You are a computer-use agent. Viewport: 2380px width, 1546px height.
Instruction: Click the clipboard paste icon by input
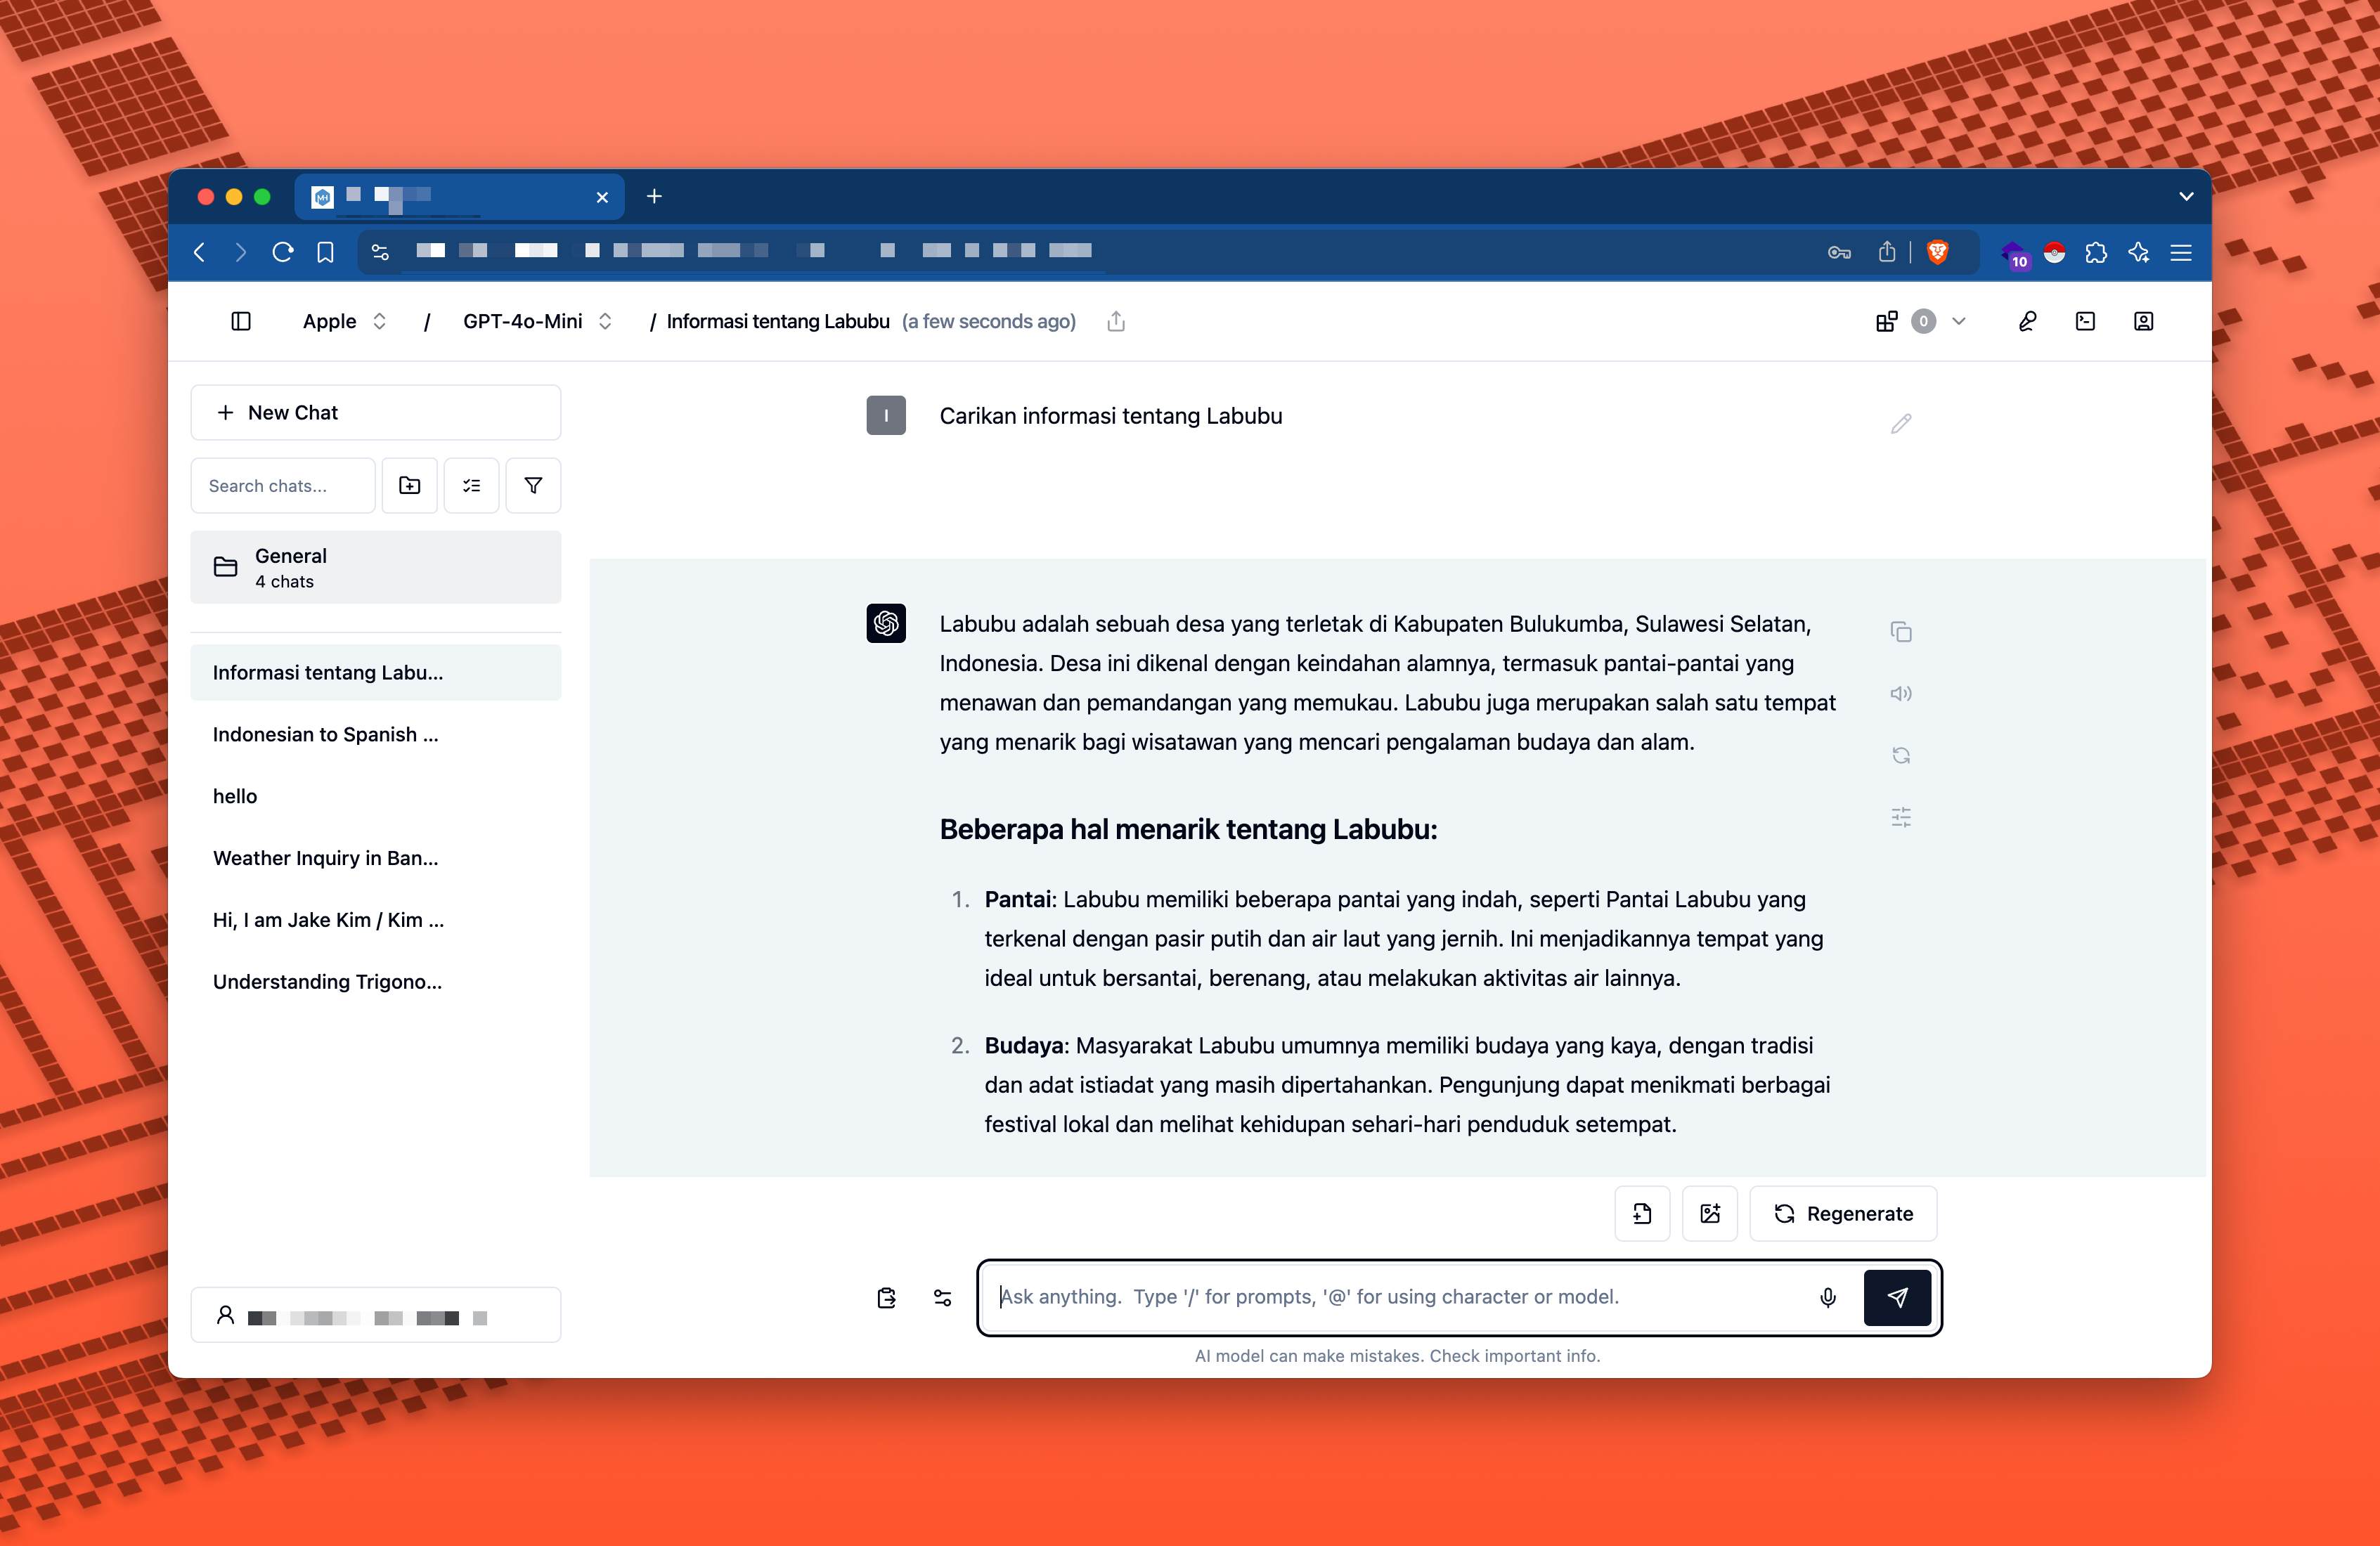[x=886, y=1298]
